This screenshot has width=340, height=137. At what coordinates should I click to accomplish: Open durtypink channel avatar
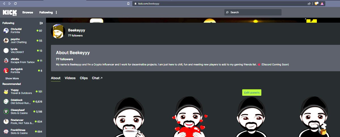pyautogui.click(x=6, y=70)
